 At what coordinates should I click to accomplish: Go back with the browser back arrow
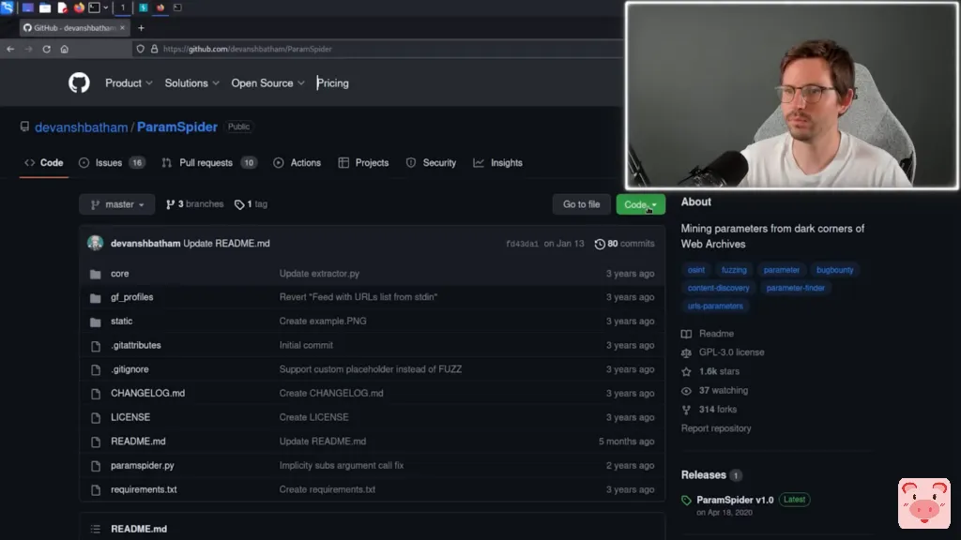point(10,49)
